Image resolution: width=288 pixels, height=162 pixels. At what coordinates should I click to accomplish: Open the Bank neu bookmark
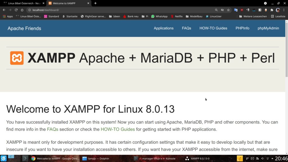click(131, 16)
